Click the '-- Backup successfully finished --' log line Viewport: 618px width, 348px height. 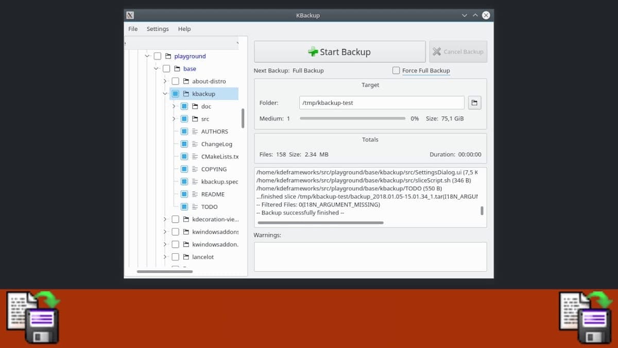[x=300, y=212]
